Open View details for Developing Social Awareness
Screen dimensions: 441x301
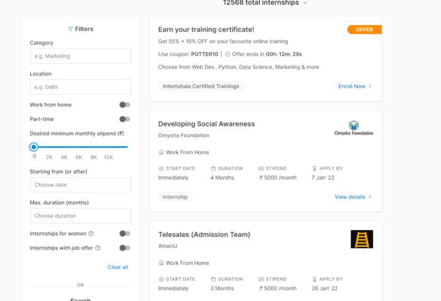coord(353,197)
